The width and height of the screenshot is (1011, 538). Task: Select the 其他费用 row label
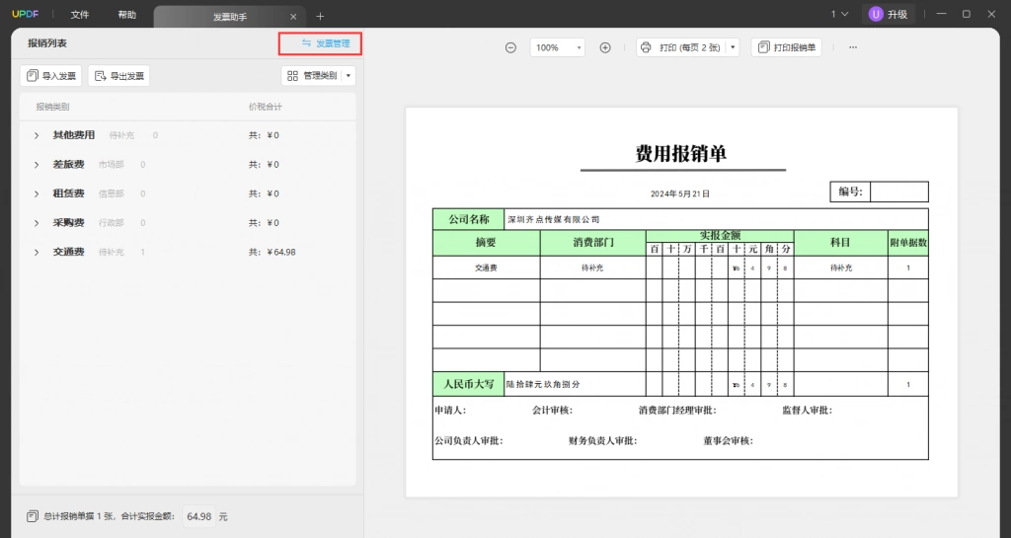tap(73, 135)
